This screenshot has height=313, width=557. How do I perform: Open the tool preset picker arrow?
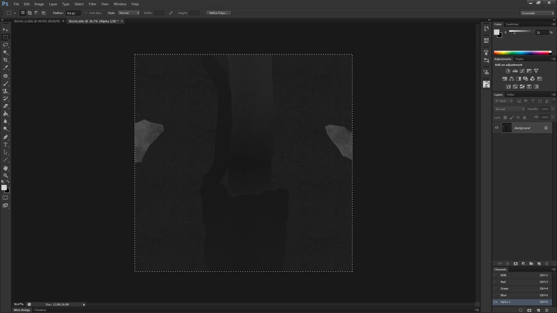(15, 13)
